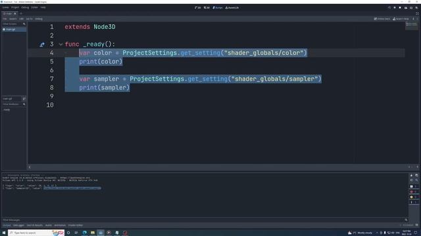This screenshot has width=421, height=236.
Task: Copy the output panel selection
Action: coord(416,175)
